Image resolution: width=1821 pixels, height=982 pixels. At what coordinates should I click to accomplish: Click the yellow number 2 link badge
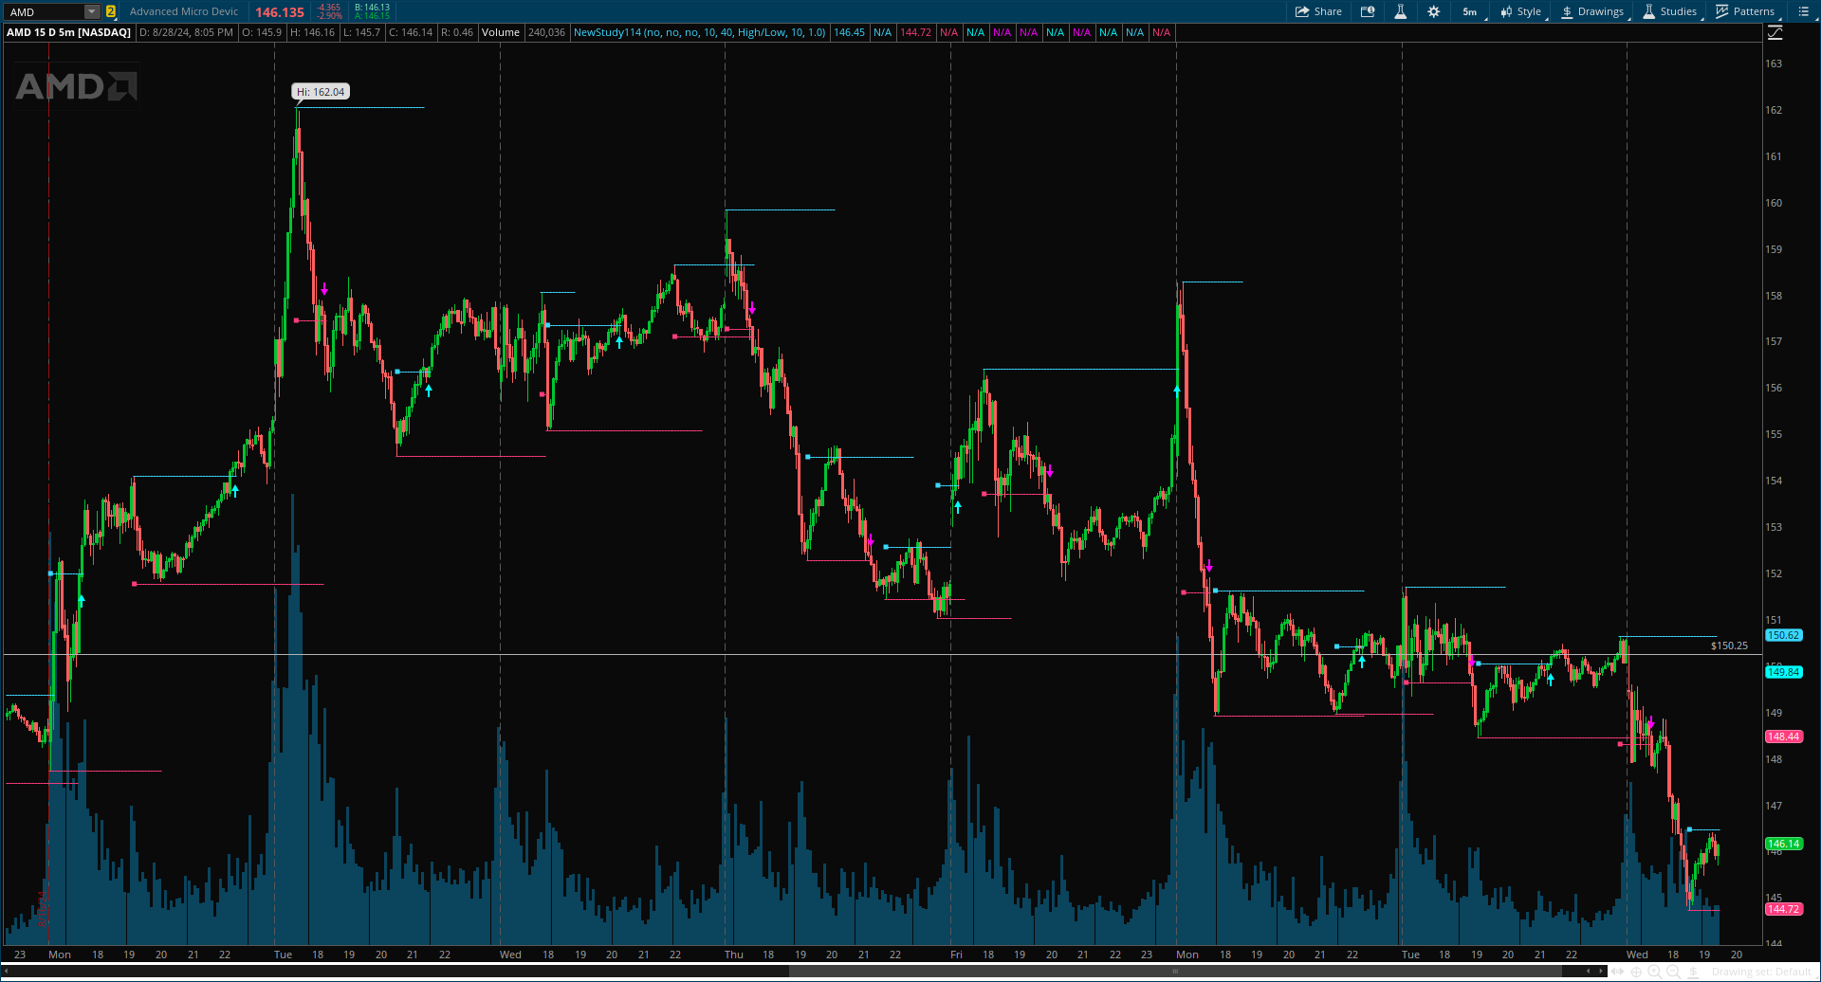111,11
